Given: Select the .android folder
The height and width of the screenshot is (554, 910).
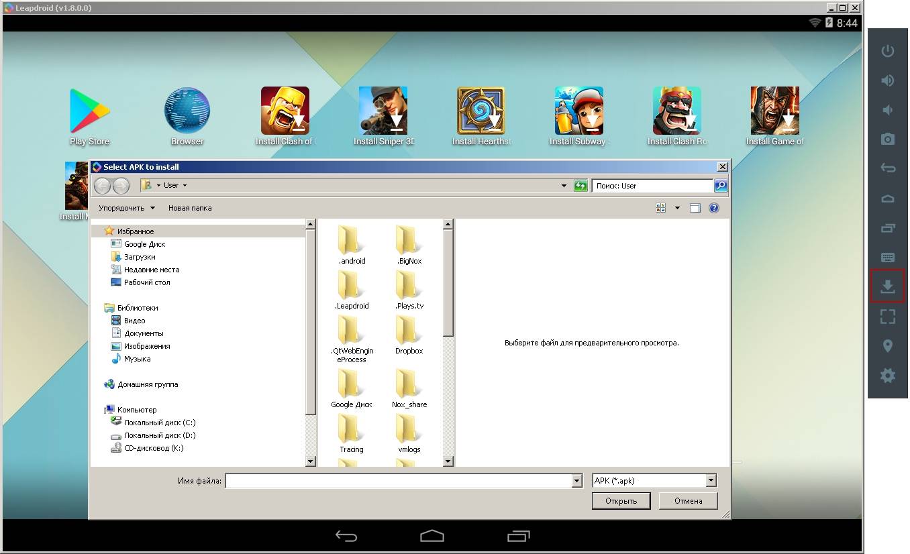Looking at the screenshot, I should click(352, 245).
